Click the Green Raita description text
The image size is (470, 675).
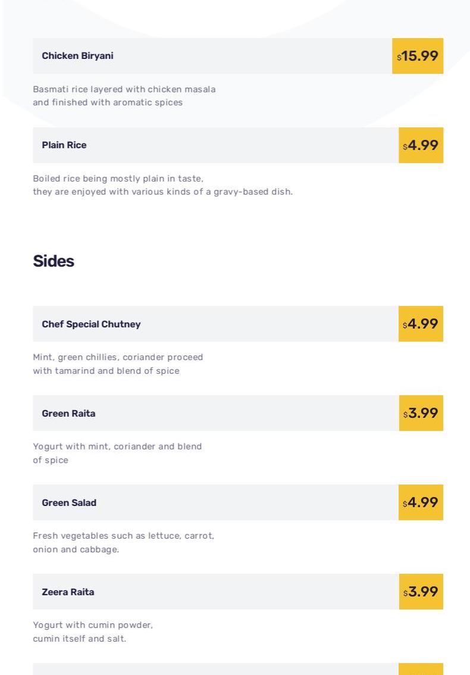tap(117, 453)
